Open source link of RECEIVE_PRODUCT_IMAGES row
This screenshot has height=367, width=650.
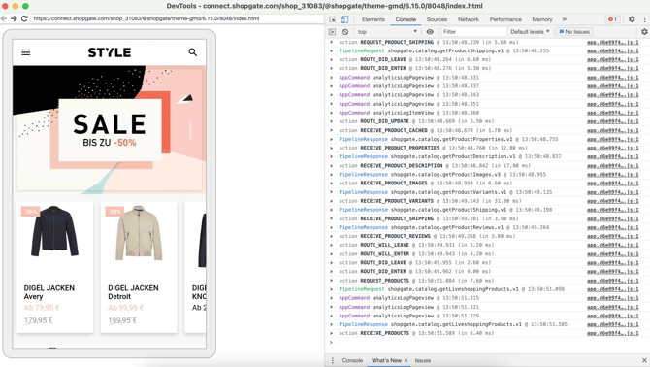(x=613, y=183)
